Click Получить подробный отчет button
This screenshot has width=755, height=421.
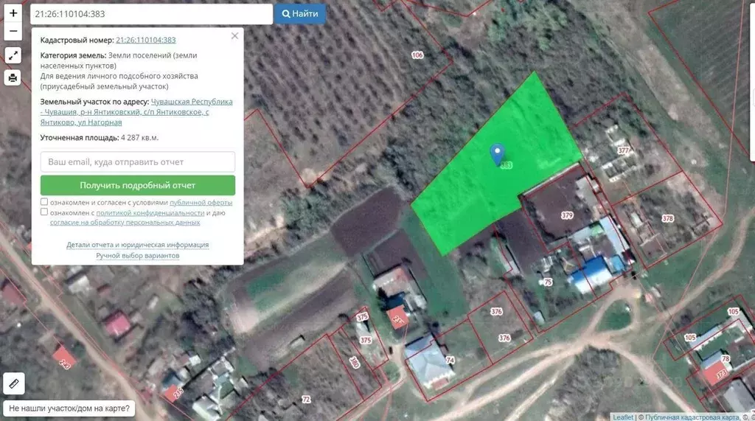point(138,185)
